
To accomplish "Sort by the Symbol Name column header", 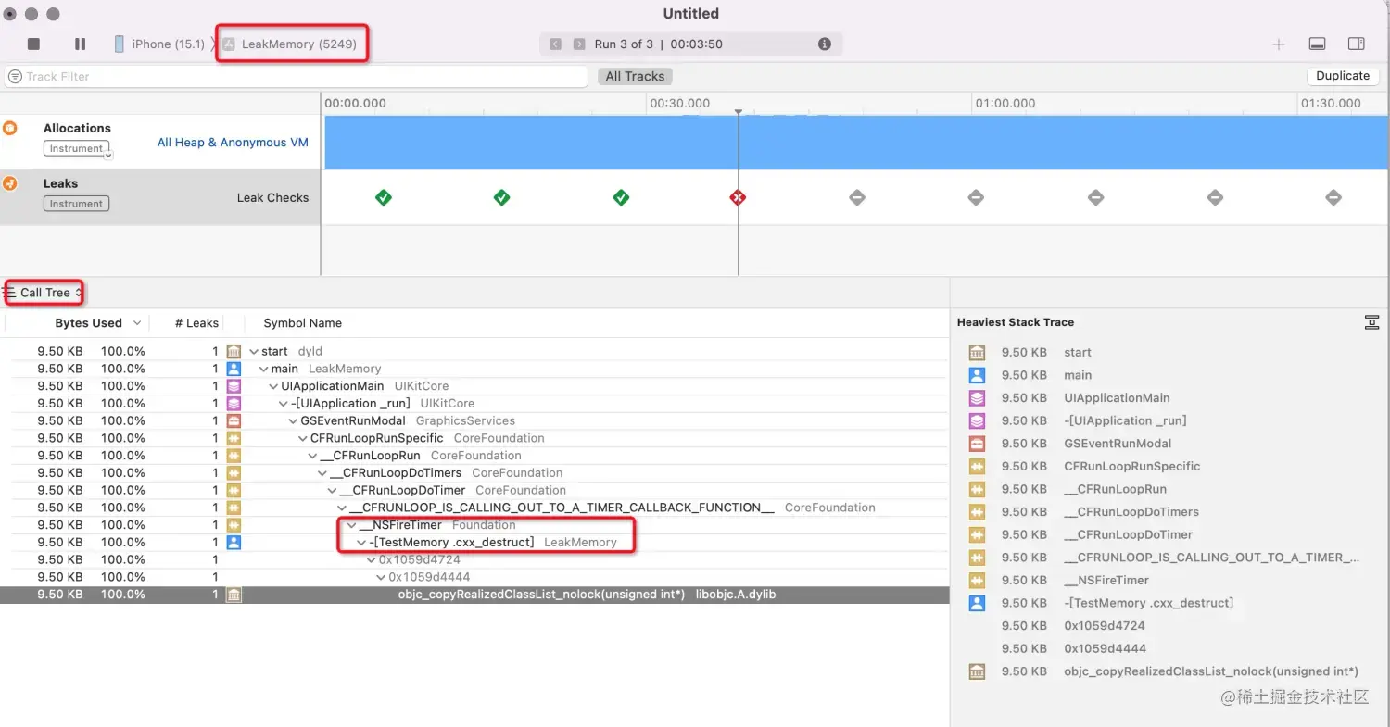I will [303, 323].
